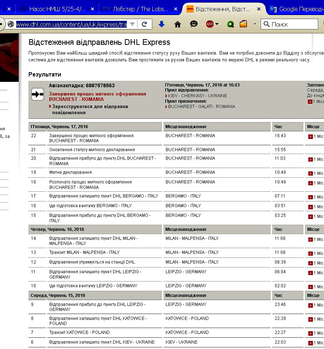The image size is (324, 349).
Task: Expand pieces for row 19 Митне декларування
Action: pyautogui.click(x=310, y=173)
